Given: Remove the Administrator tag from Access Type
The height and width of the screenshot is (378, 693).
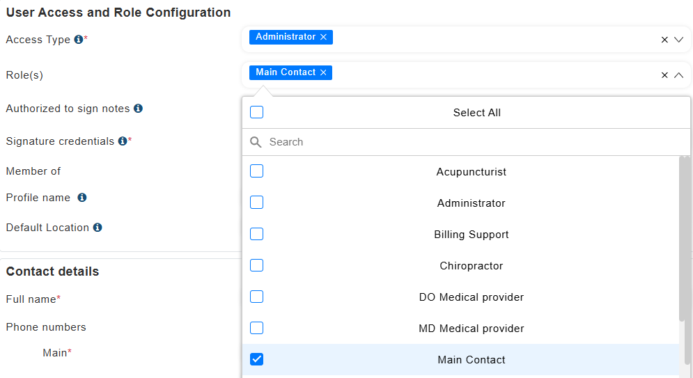Looking at the screenshot, I should [323, 37].
